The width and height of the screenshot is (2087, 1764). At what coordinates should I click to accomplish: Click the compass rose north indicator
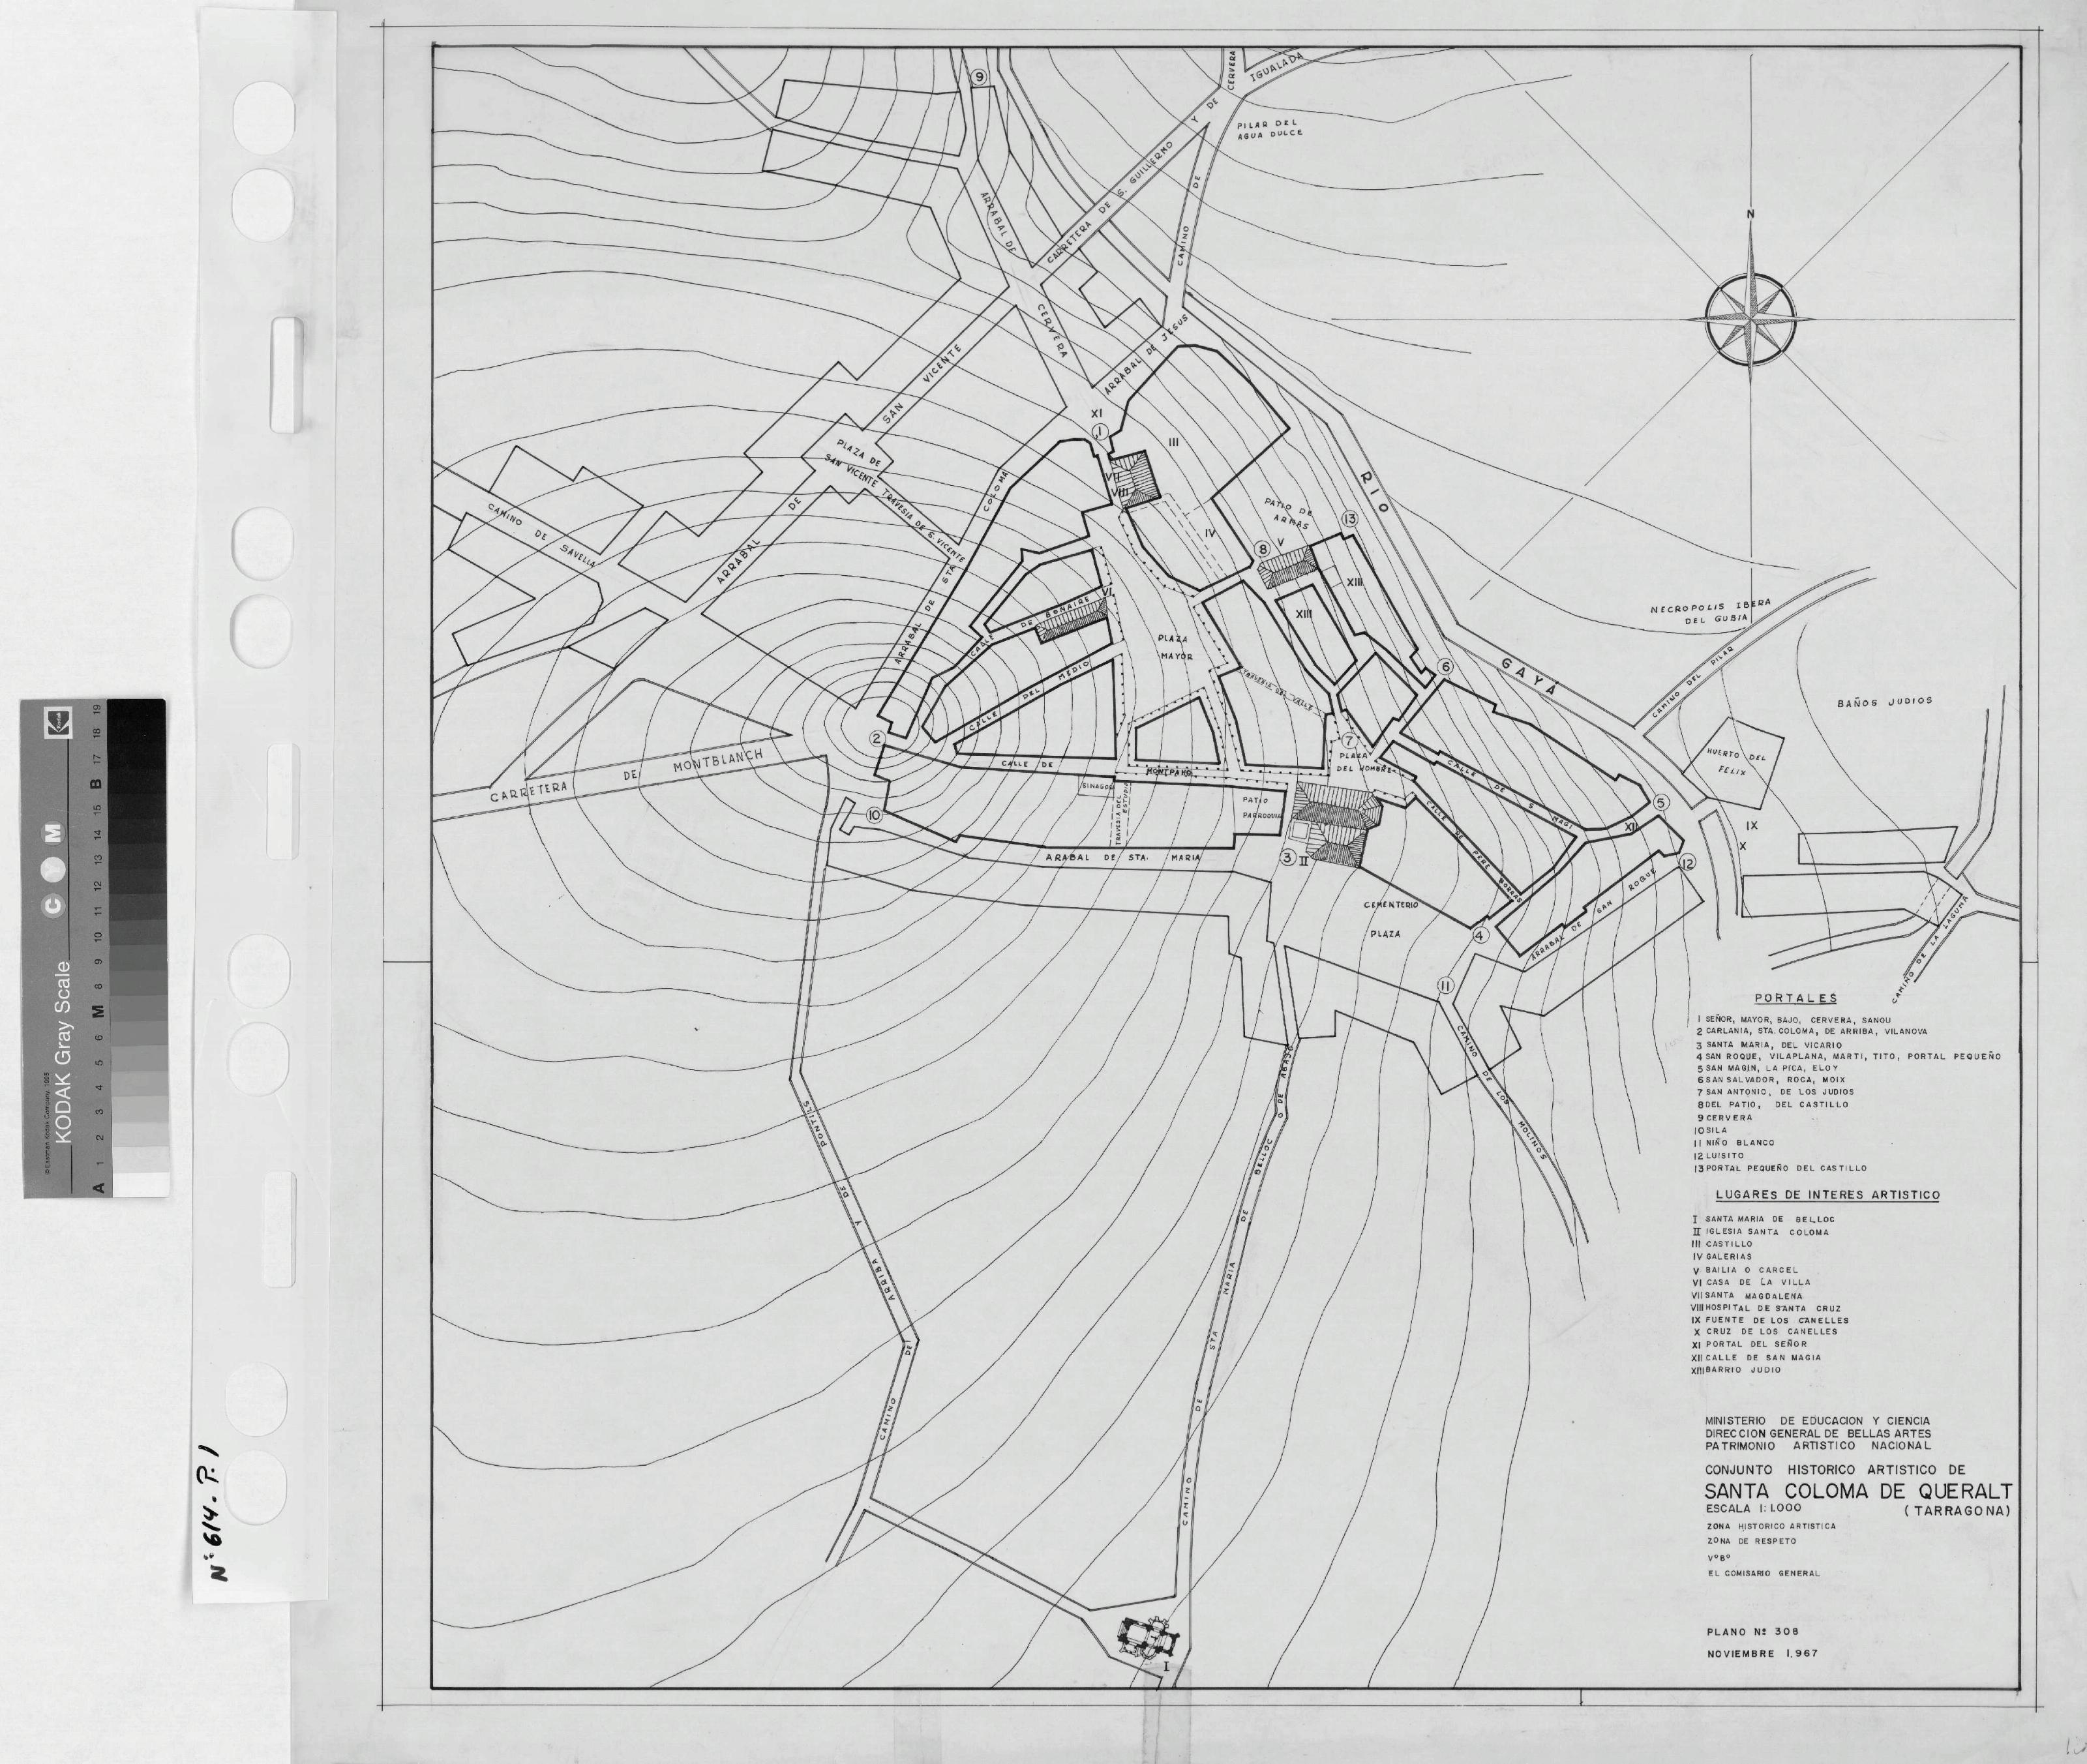coord(1751,214)
